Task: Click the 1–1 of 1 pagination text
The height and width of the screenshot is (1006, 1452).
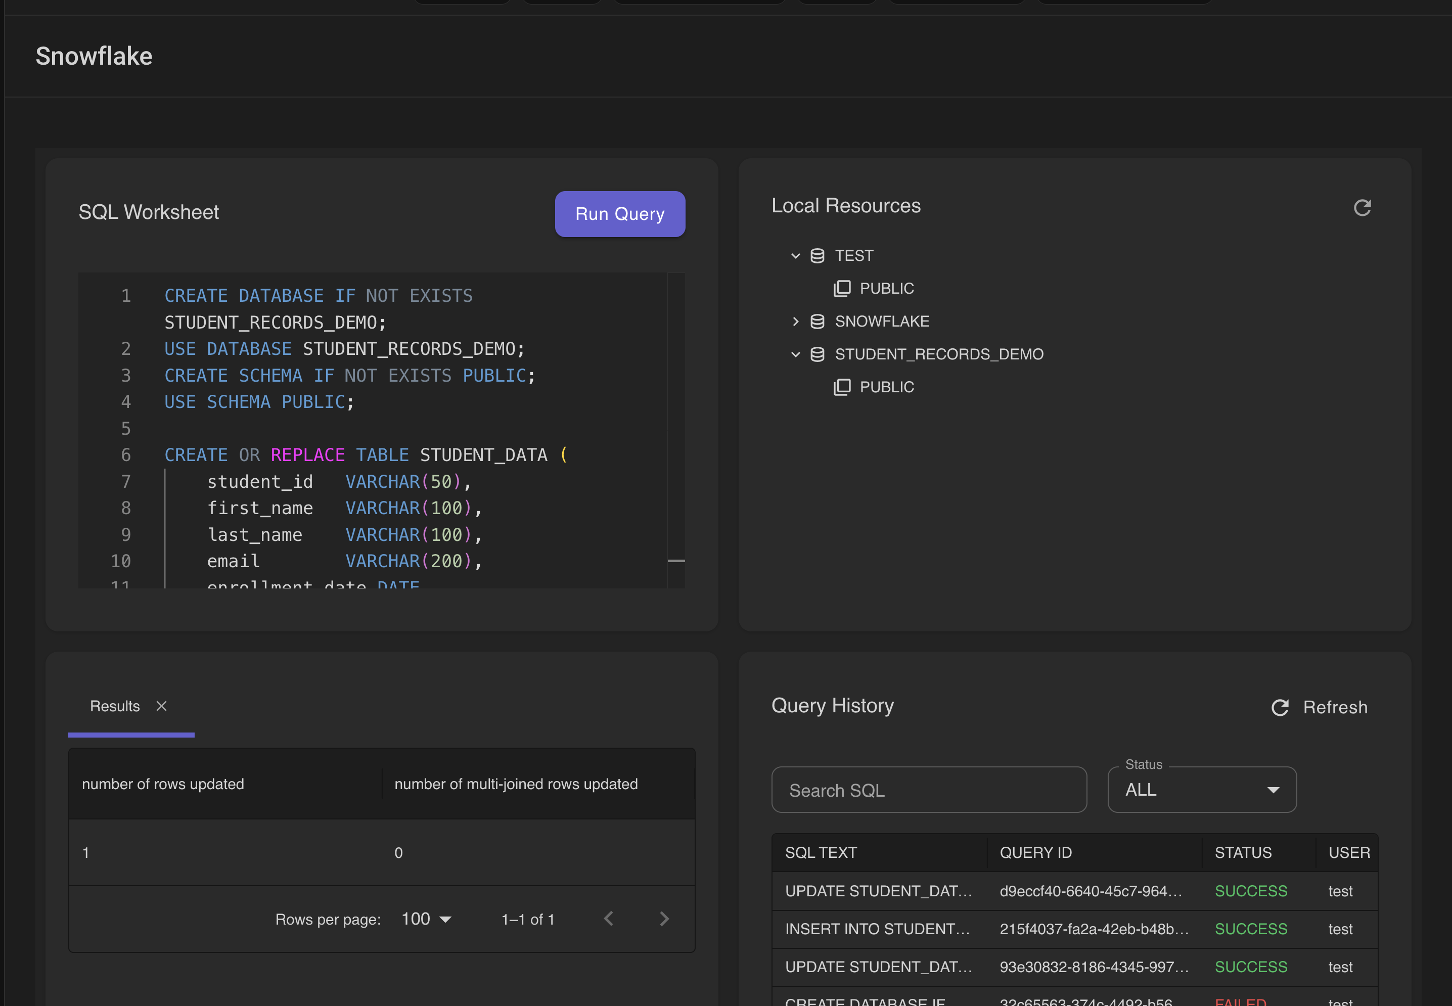Action: click(x=527, y=920)
